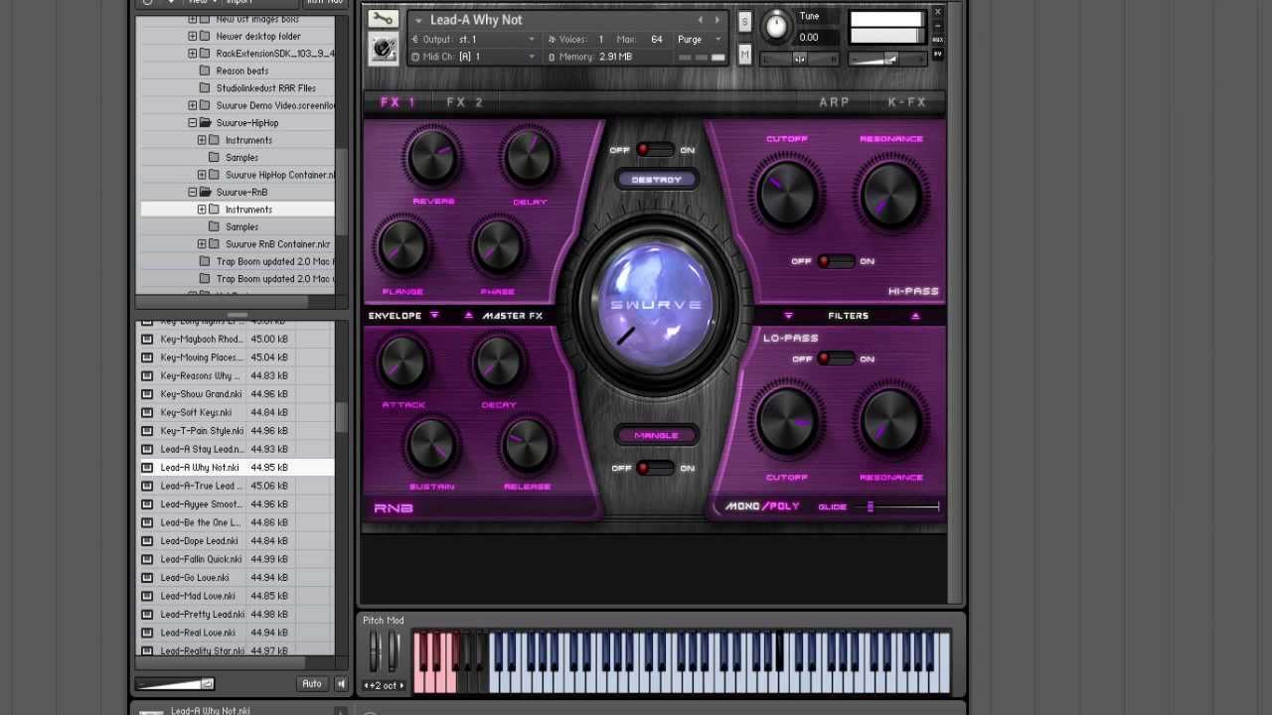Click the Lo-Pass Cutoff knob
Screen dimensions: 1272x715
coord(788,421)
